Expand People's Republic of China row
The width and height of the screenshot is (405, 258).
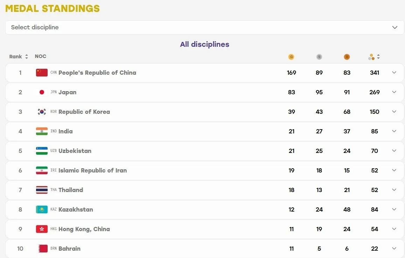click(394, 73)
